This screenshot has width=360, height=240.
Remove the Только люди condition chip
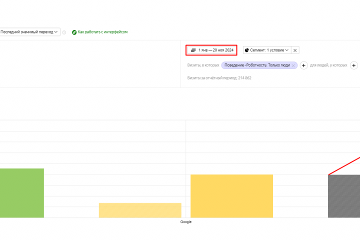point(293,65)
